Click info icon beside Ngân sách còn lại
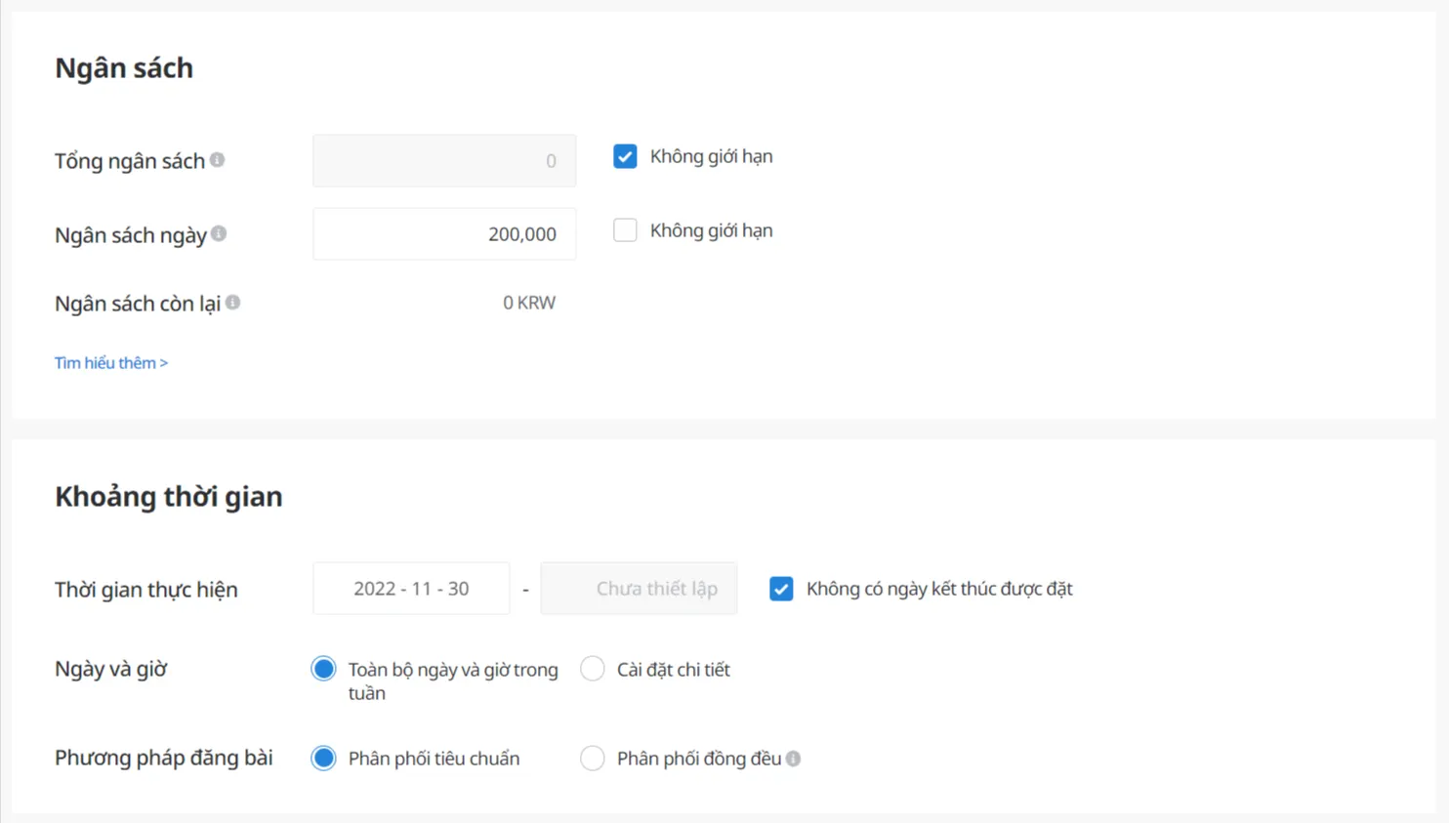The image size is (1449, 823). 232,303
